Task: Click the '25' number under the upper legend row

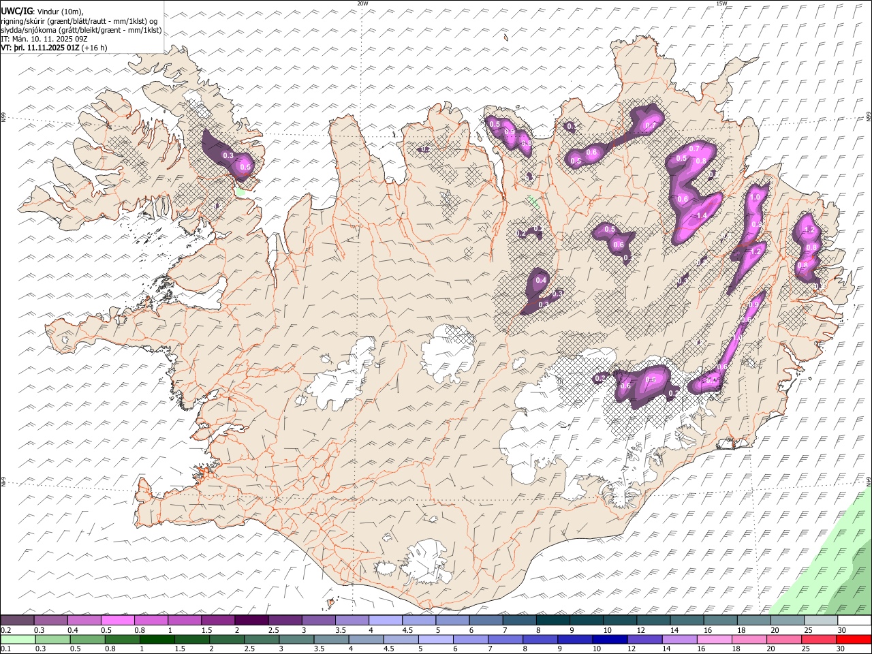Action: (x=808, y=630)
